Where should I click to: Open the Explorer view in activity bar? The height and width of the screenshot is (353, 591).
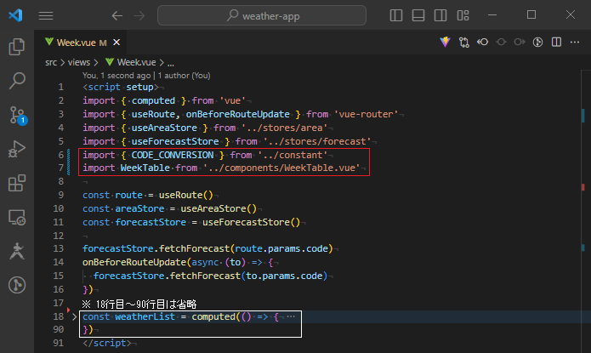[17, 47]
